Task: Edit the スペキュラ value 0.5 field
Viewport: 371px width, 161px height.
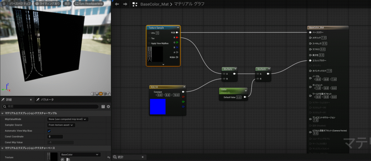Action: coord(325,44)
